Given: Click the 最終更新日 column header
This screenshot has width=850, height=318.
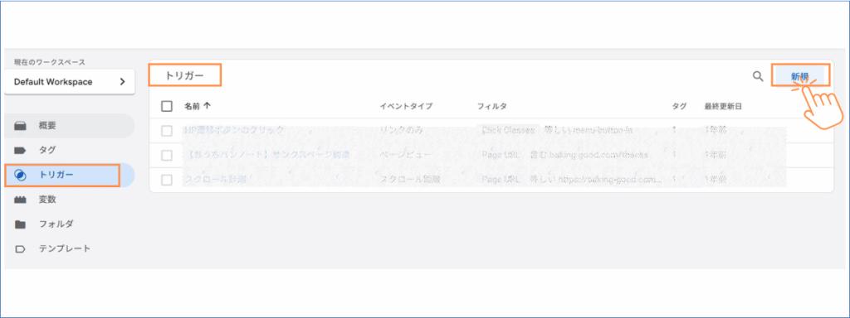Looking at the screenshot, I should pyautogui.click(x=723, y=107).
